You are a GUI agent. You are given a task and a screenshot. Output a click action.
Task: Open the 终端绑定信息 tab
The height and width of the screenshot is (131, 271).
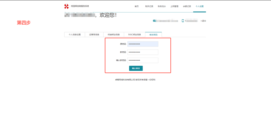114,35
